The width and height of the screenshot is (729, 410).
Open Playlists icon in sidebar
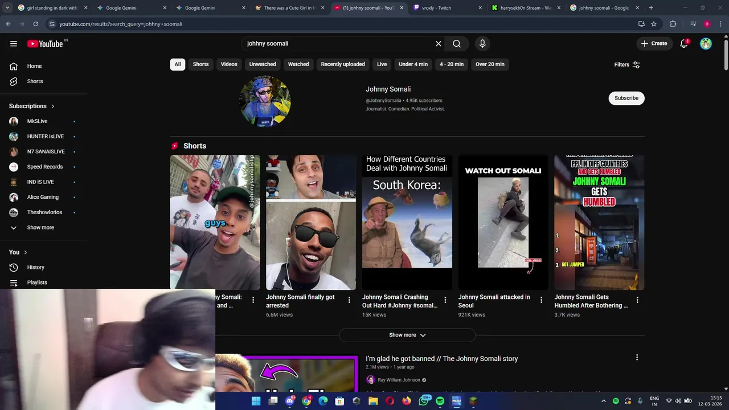[x=14, y=282]
